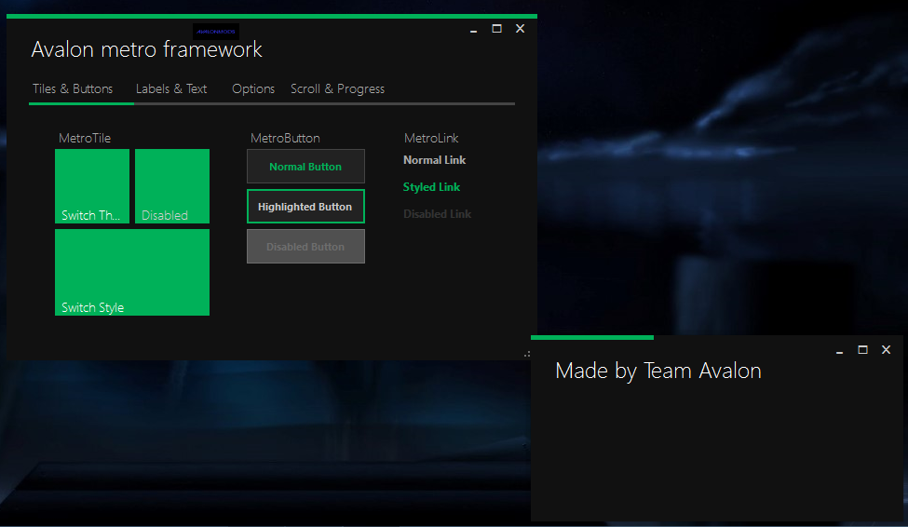Switch to the Labels & Text tab
Screen dimensions: 908x527
point(171,89)
